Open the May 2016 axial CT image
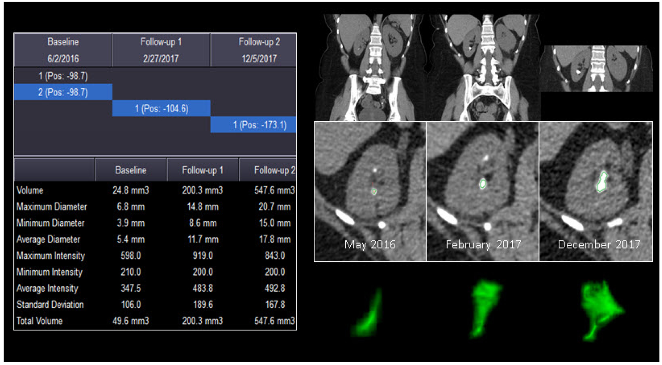662x365 pixels. (x=370, y=191)
